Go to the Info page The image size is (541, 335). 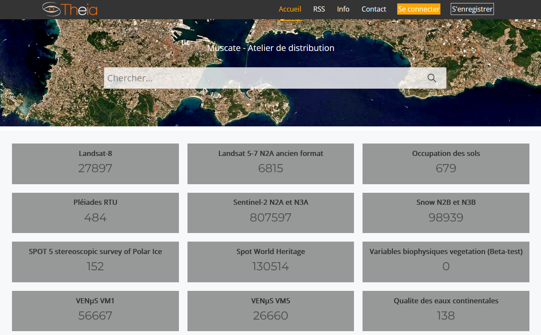tap(343, 9)
